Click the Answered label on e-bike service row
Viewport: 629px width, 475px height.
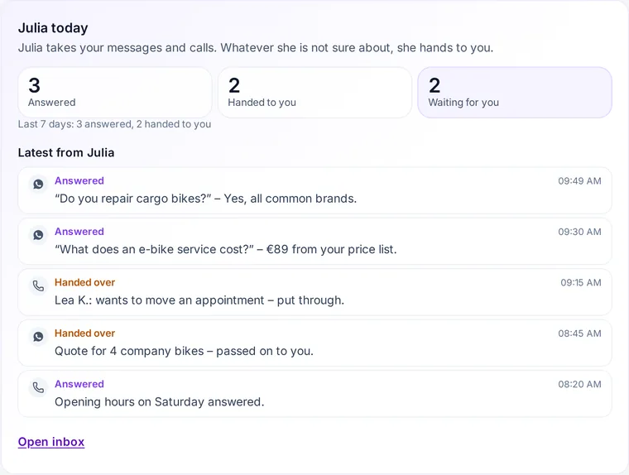click(79, 232)
